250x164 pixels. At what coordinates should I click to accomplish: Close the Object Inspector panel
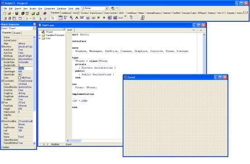[34, 24]
